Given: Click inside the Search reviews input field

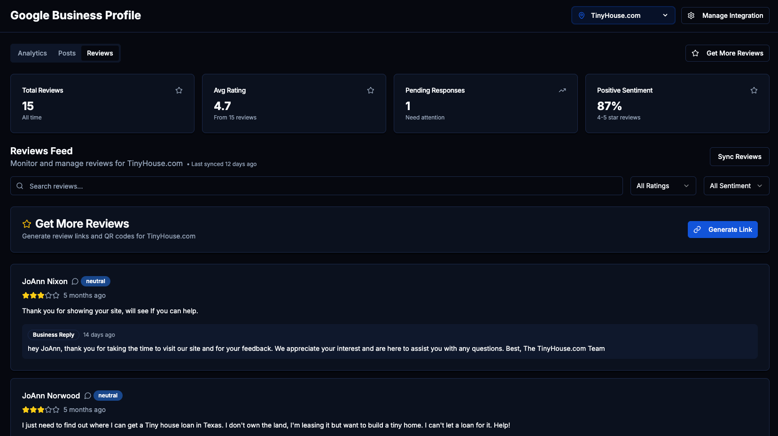Looking at the screenshot, I should [x=188, y=186].
